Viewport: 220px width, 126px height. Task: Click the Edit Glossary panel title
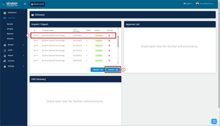(39, 79)
